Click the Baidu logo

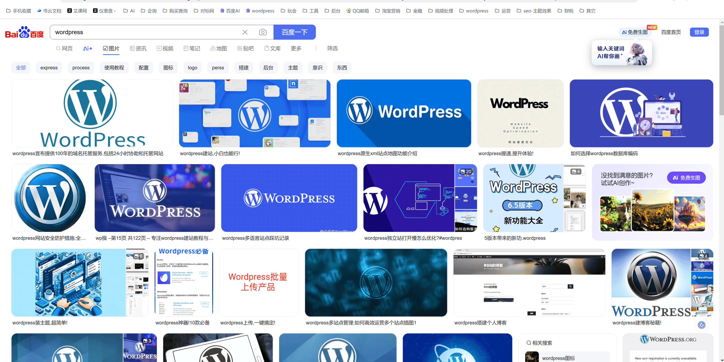coord(24,32)
